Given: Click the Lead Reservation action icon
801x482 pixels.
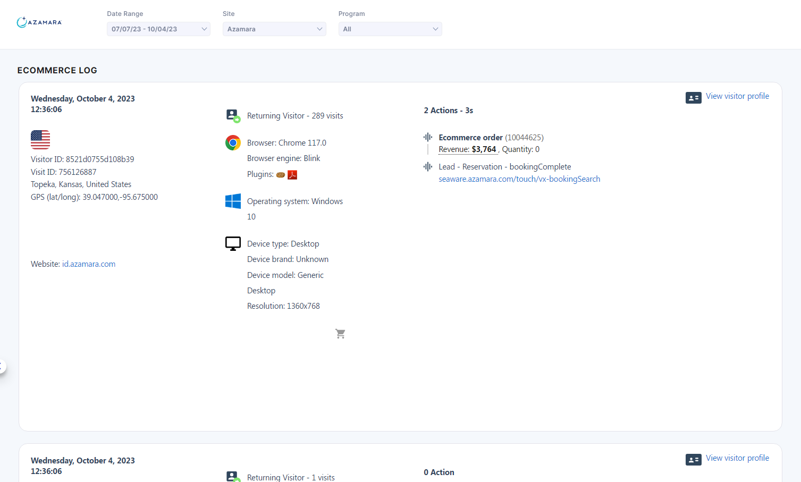Looking at the screenshot, I should click(x=428, y=166).
